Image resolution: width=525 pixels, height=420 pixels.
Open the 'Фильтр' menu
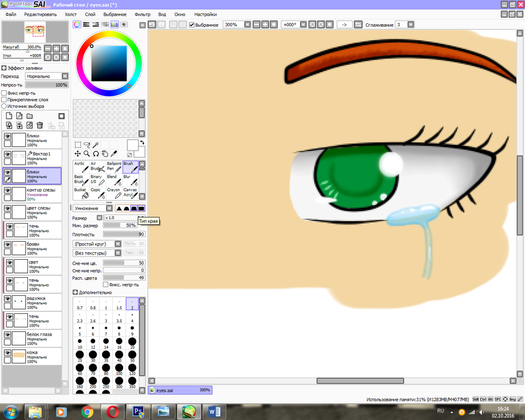pyautogui.click(x=142, y=14)
